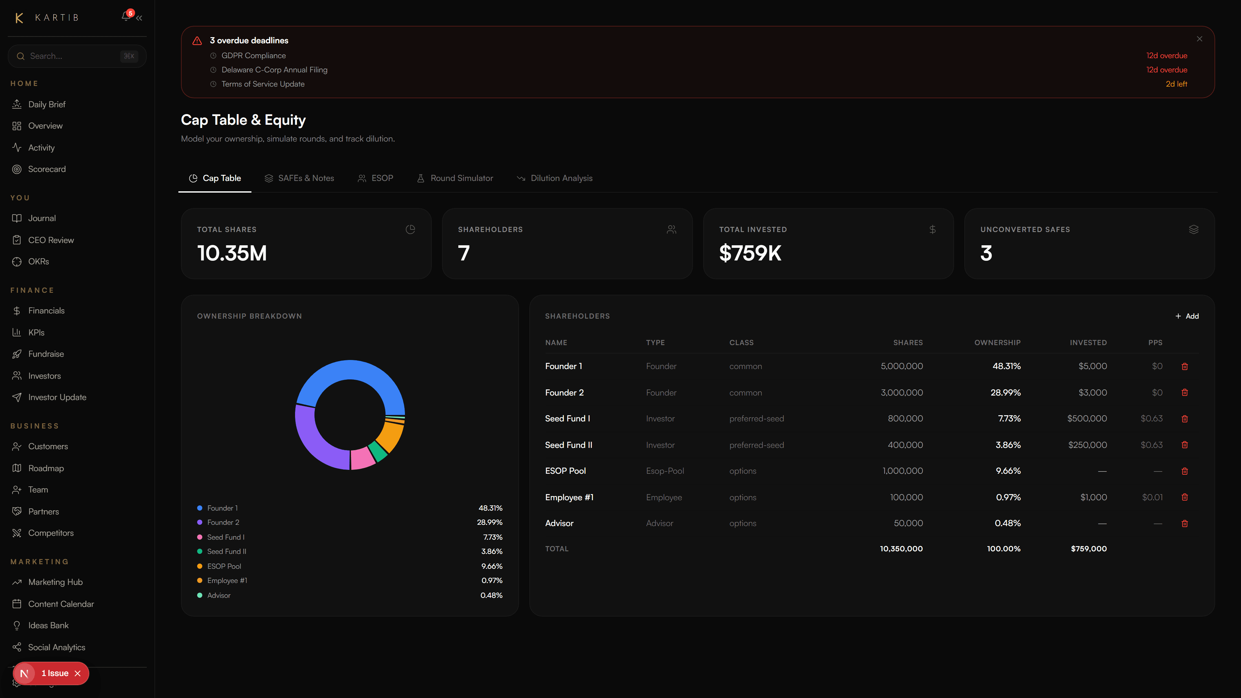Image resolution: width=1241 pixels, height=698 pixels.
Task: Open Fundraise from sidebar
Action: pyautogui.click(x=46, y=354)
